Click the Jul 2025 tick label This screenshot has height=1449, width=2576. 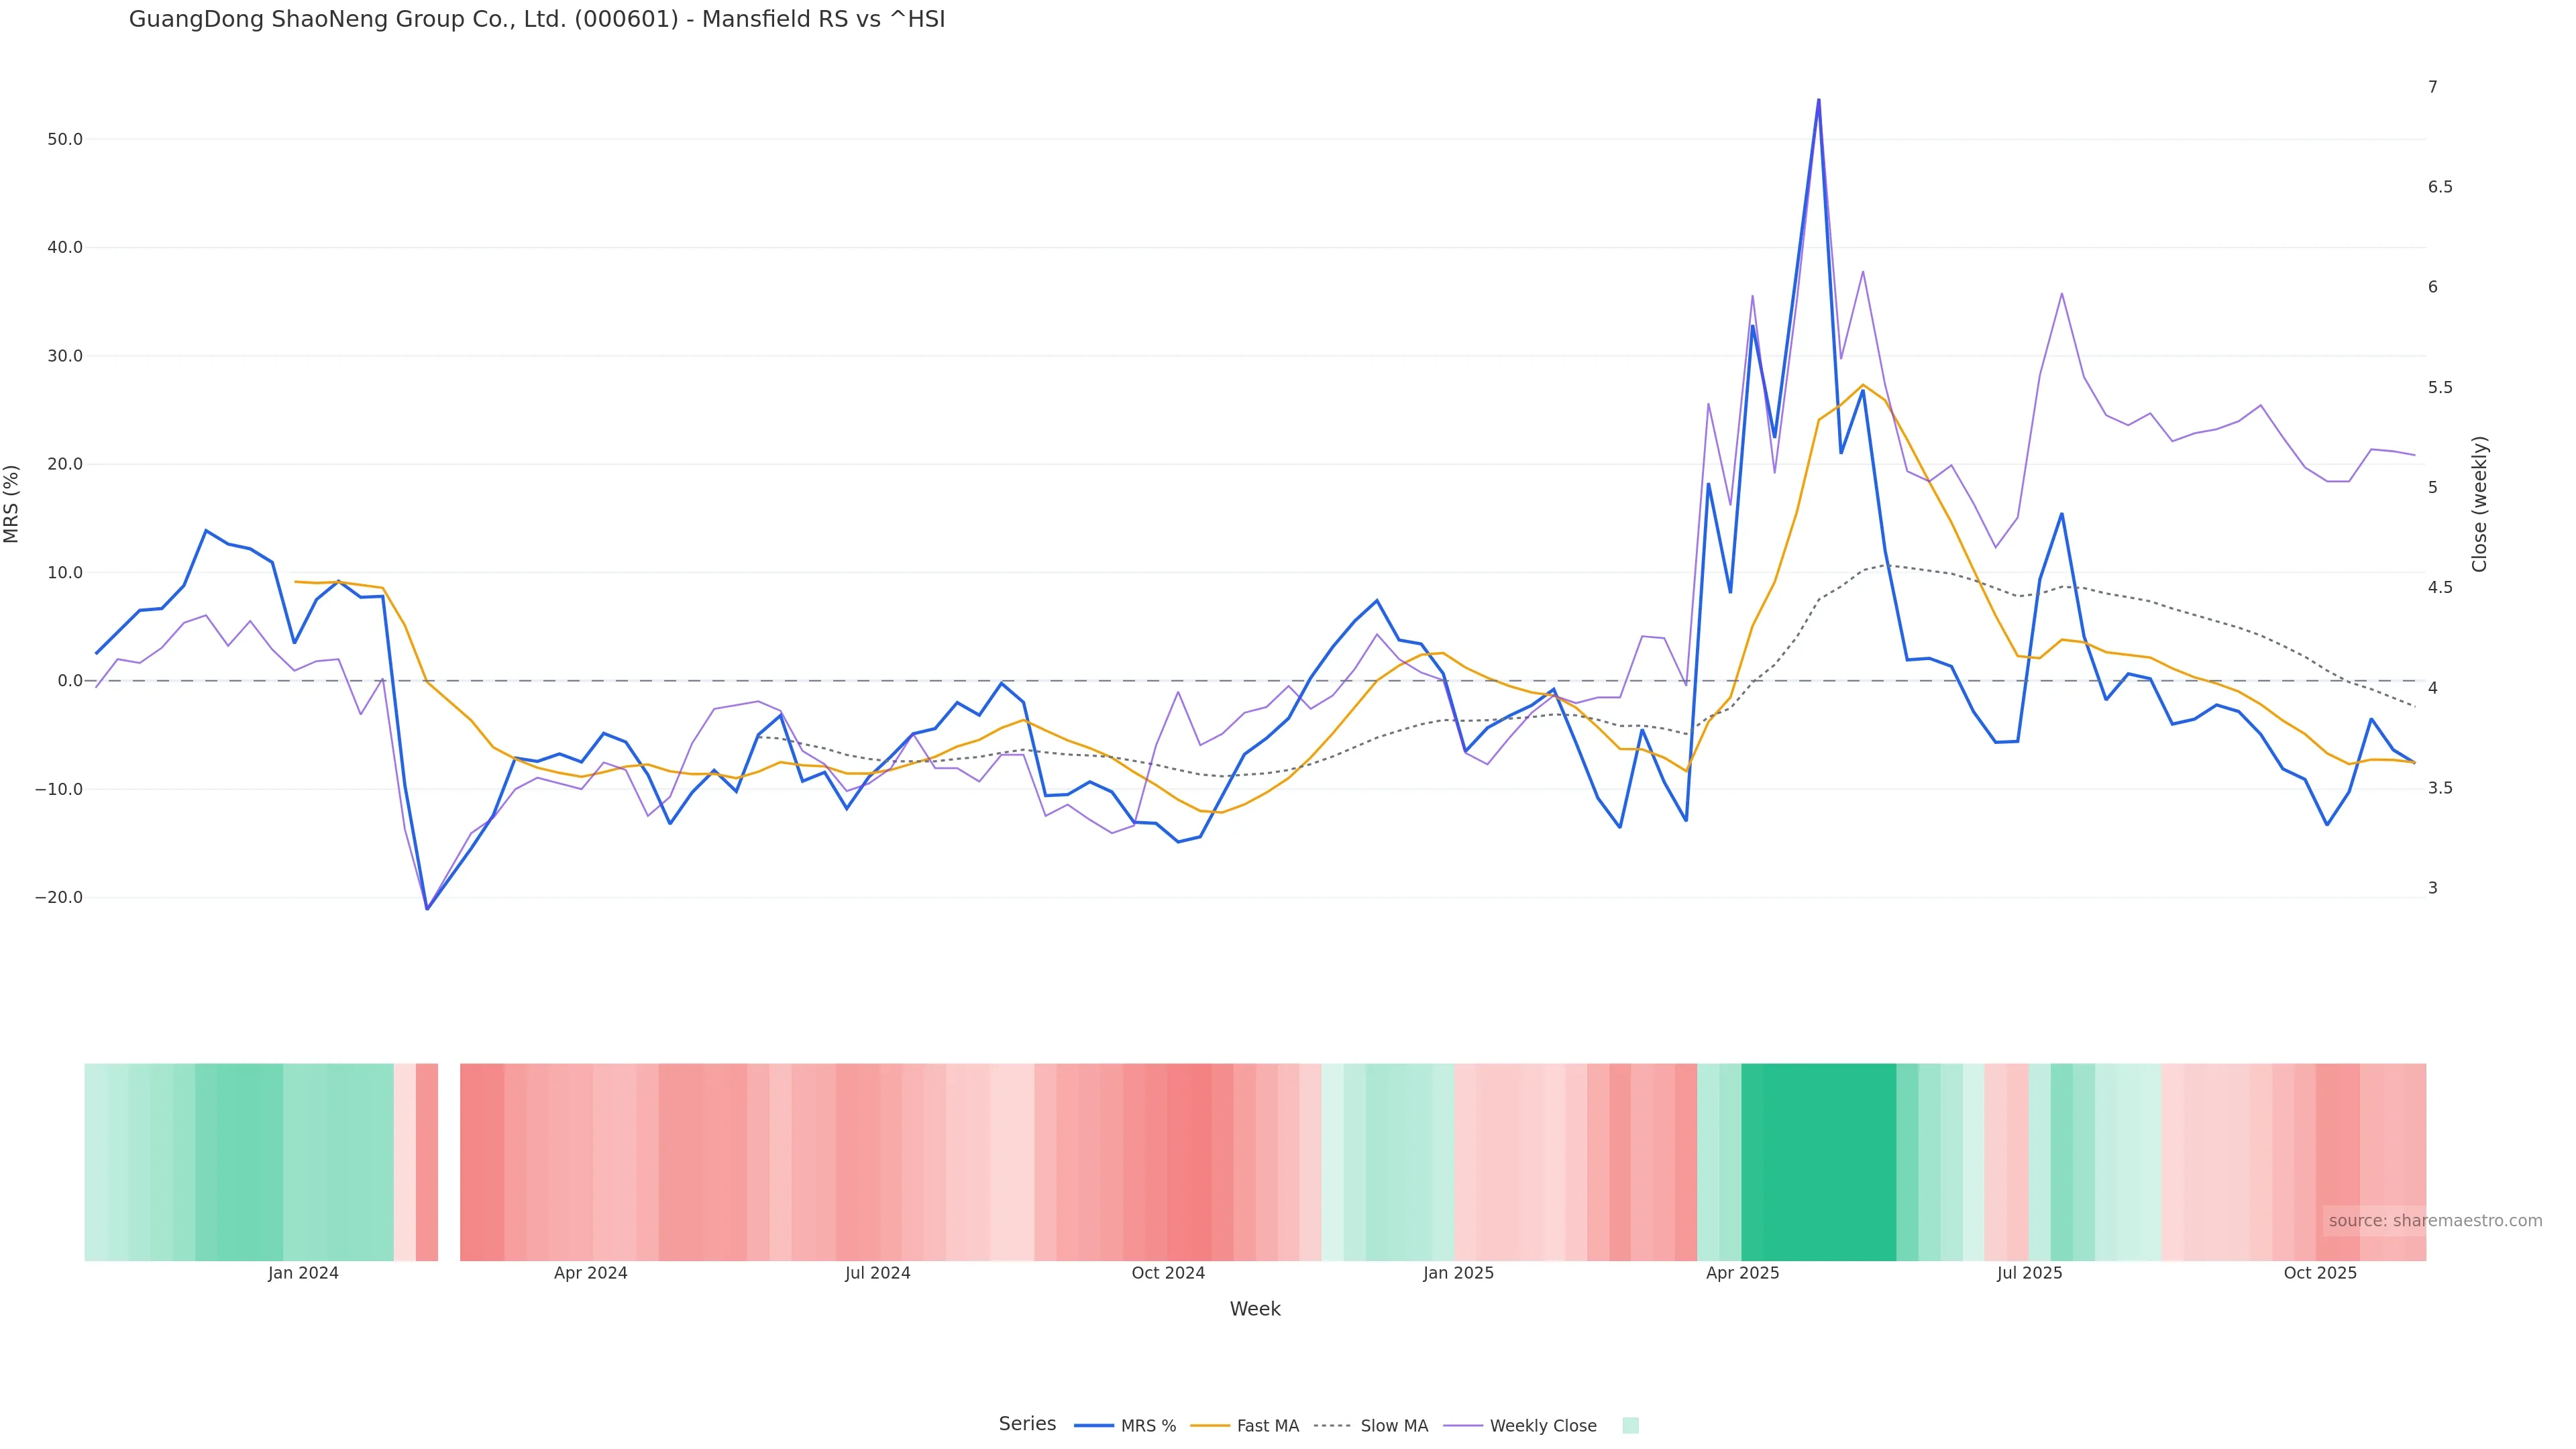[2029, 1273]
